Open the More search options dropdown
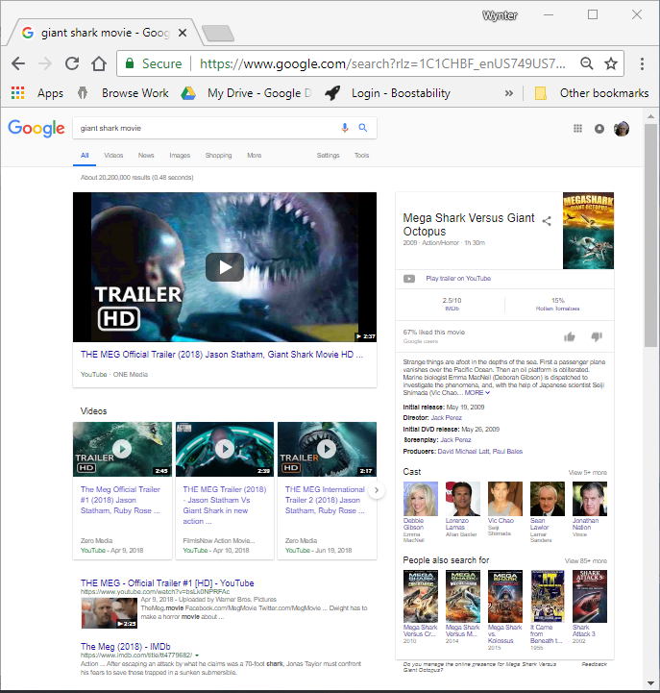 click(254, 156)
